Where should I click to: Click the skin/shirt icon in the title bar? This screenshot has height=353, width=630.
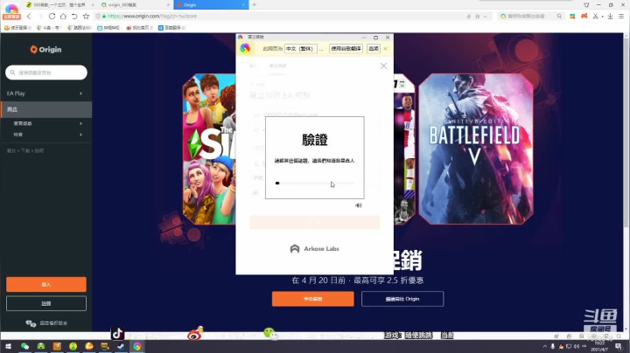coord(586,5)
